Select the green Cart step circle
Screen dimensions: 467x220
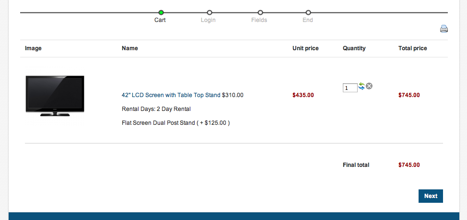161,12
